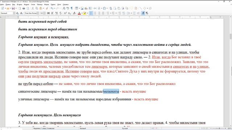232x130 pixels.
Task: Select Align right
Action: pos(99,13)
